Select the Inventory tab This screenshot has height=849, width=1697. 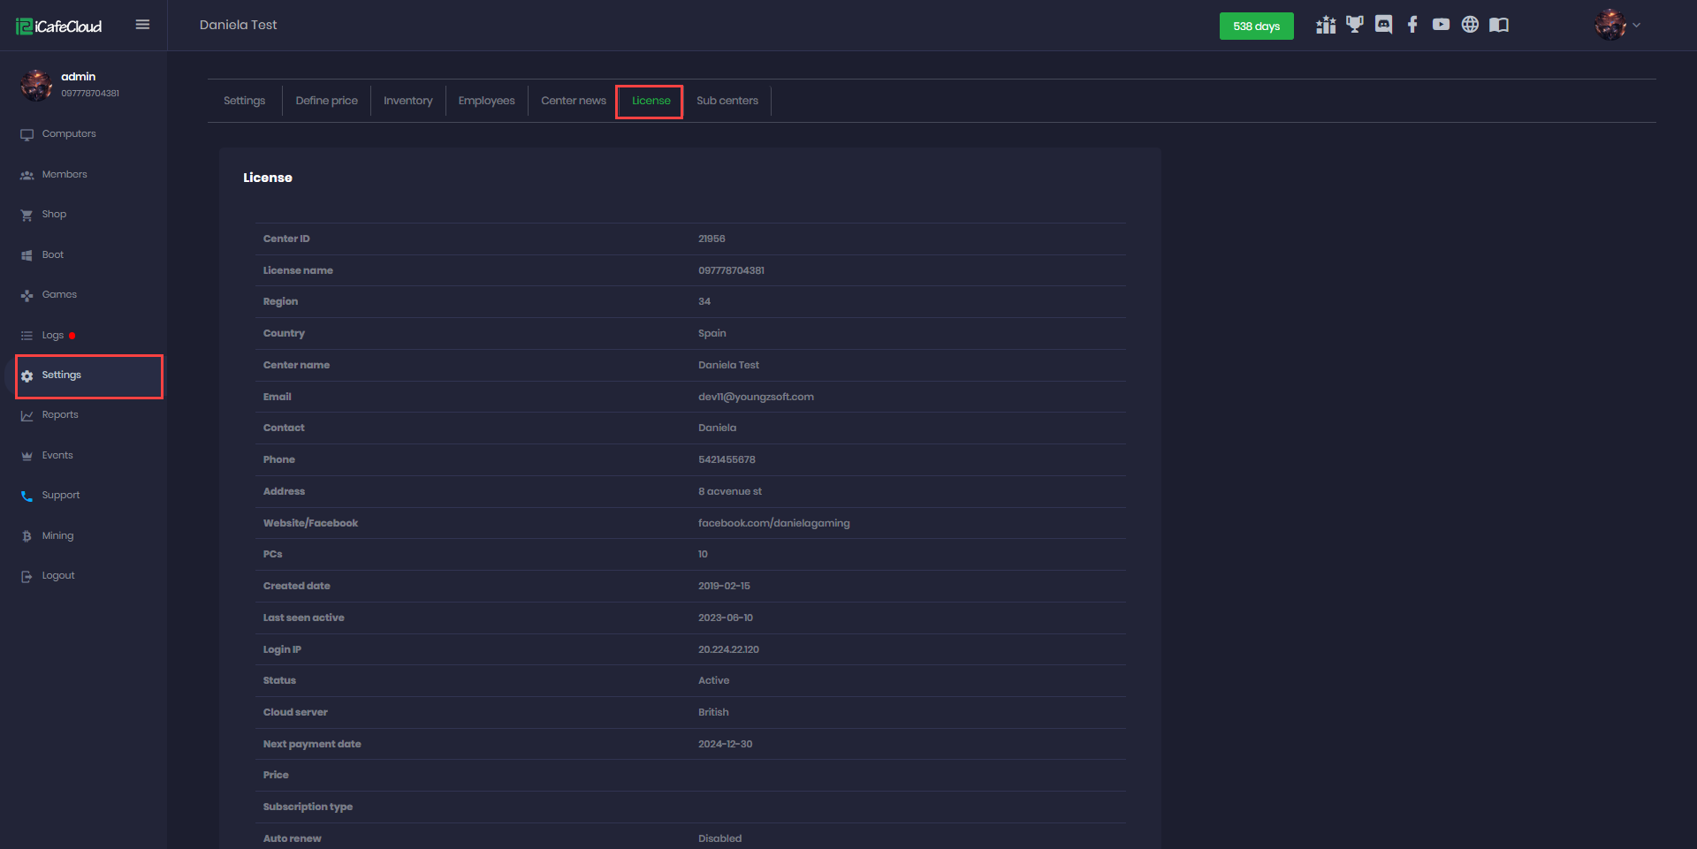(407, 101)
